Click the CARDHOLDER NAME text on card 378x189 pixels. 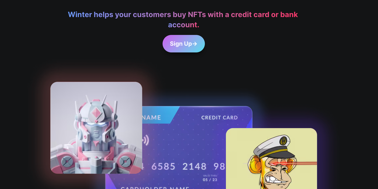click(155, 188)
